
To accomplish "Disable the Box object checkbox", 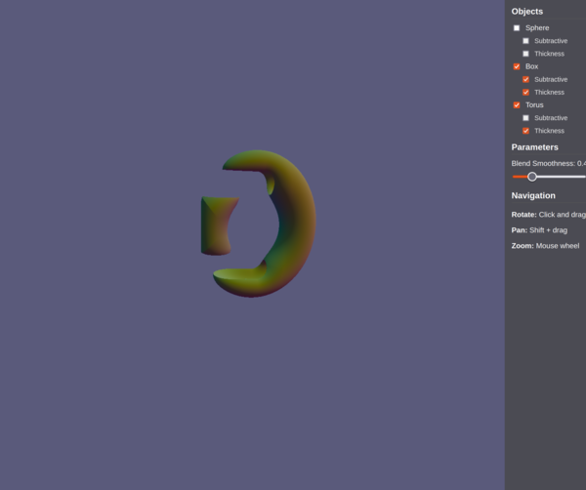I will tap(517, 66).
